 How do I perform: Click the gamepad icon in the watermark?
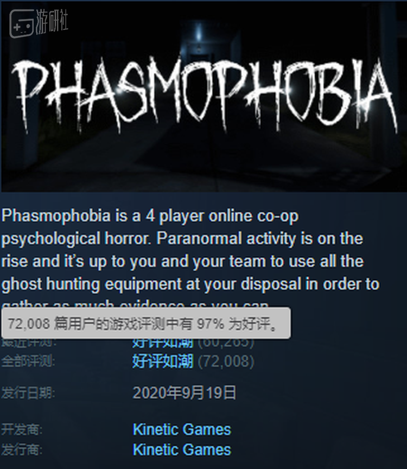pos(22,23)
